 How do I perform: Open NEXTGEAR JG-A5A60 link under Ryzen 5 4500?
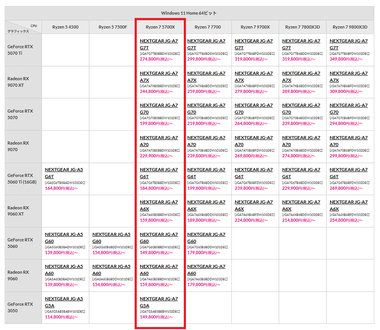[x=64, y=270]
